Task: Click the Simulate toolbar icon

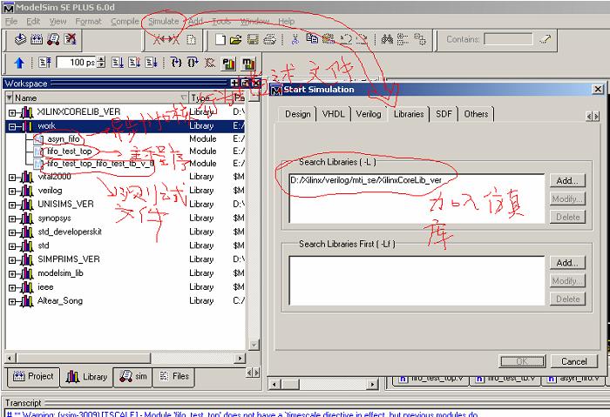Action: (x=53, y=39)
